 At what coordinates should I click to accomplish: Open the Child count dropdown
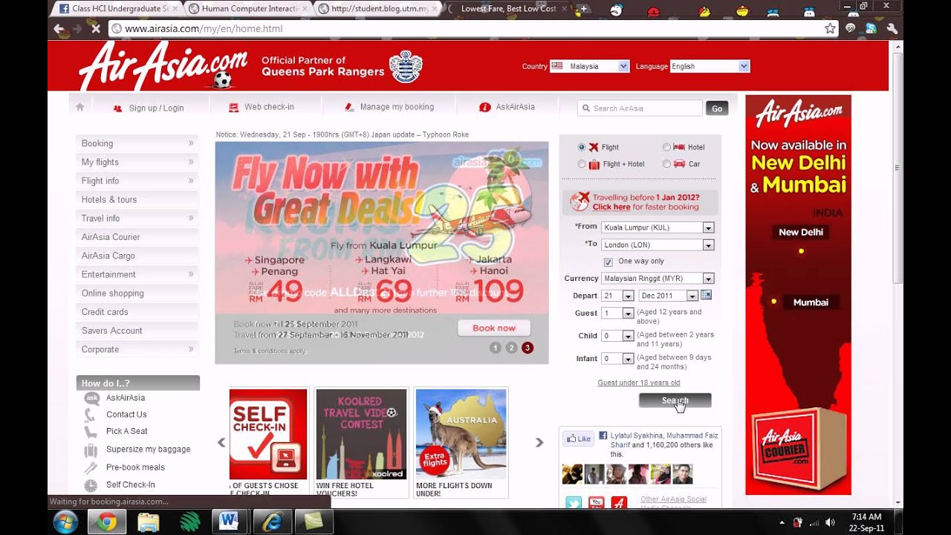[617, 336]
